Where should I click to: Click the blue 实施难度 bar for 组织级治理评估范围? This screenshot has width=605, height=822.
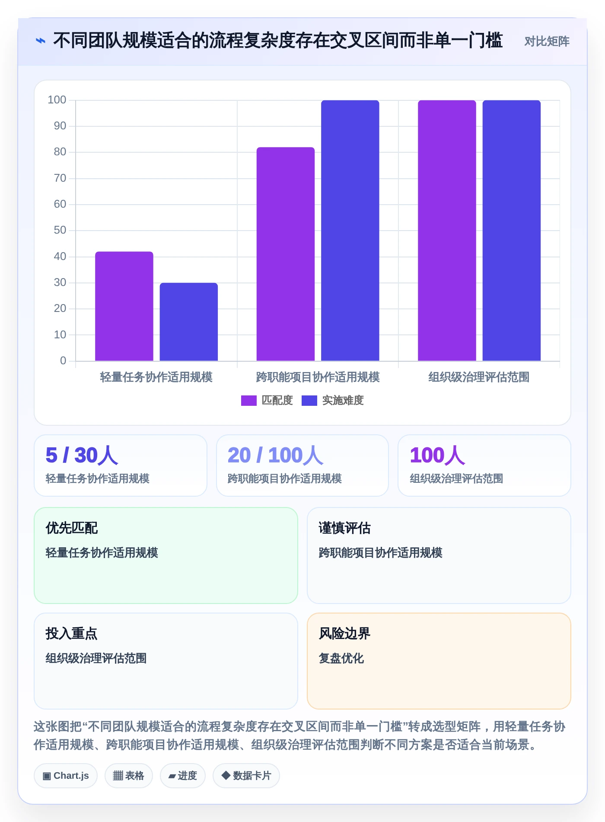512,231
